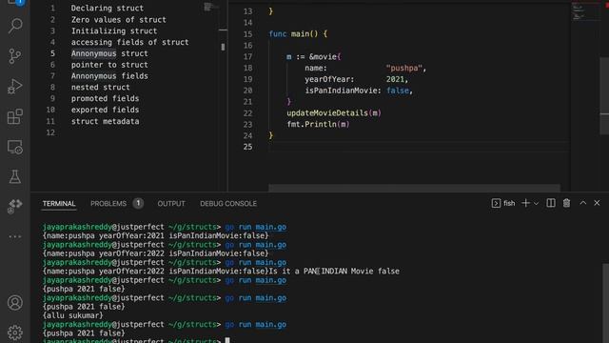Click the highlighted "Annonymous" word on line 5

(x=93, y=53)
